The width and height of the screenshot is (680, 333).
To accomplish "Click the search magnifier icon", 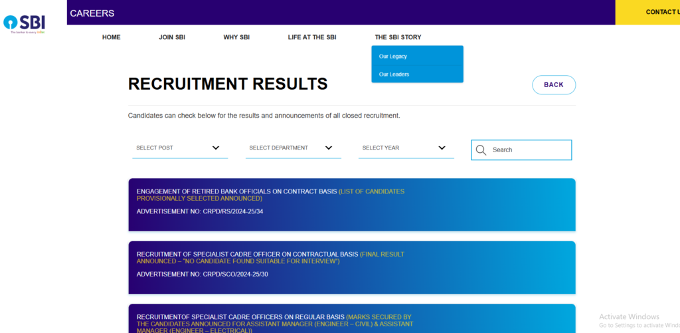I will coord(481,150).
